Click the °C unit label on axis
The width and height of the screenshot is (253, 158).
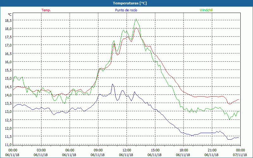click(10, 15)
